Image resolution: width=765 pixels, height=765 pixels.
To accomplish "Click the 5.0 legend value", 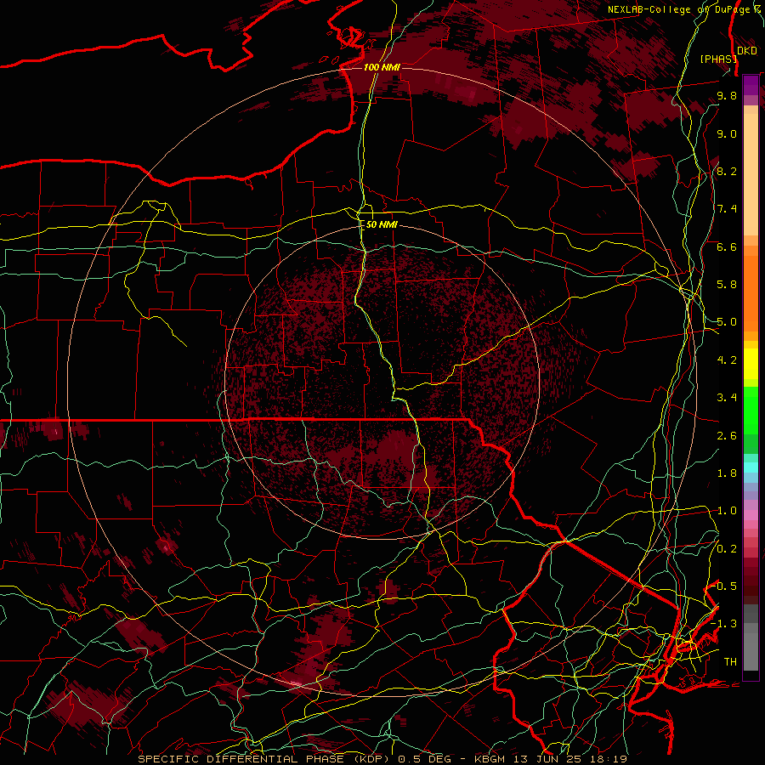I will click(727, 322).
